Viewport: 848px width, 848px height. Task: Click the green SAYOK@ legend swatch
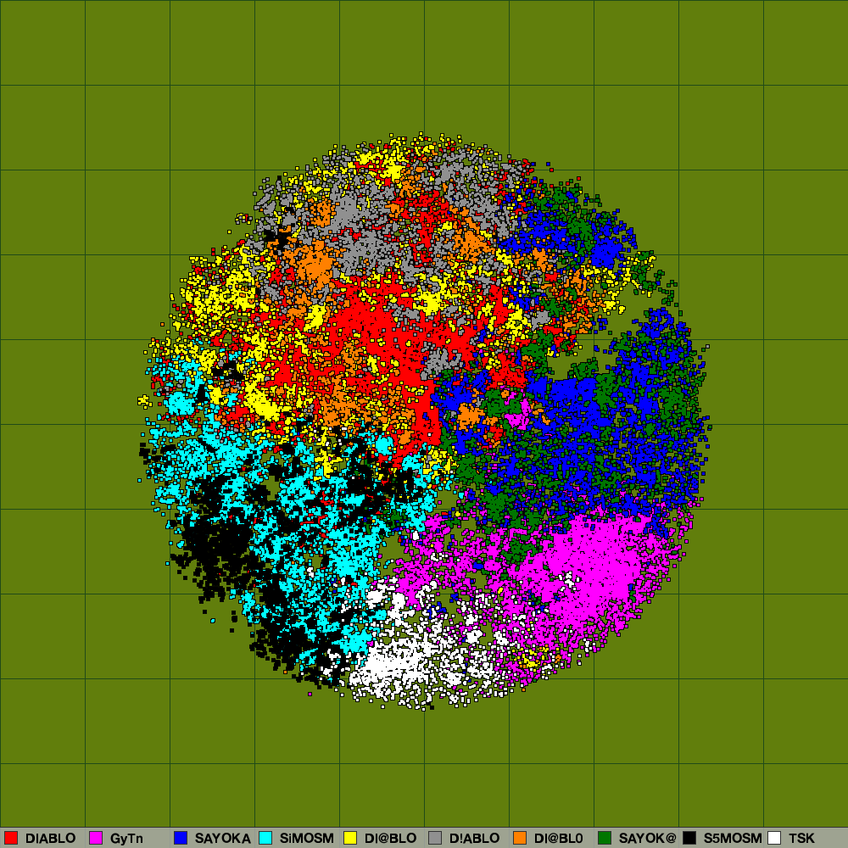point(605,838)
